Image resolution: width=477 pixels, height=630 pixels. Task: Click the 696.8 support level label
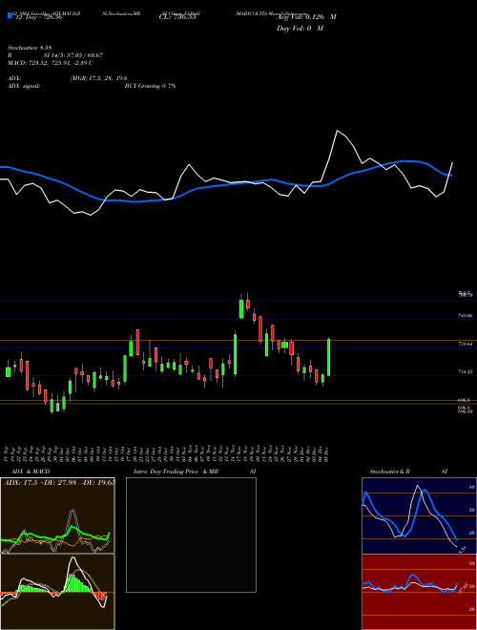[x=464, y=400]
